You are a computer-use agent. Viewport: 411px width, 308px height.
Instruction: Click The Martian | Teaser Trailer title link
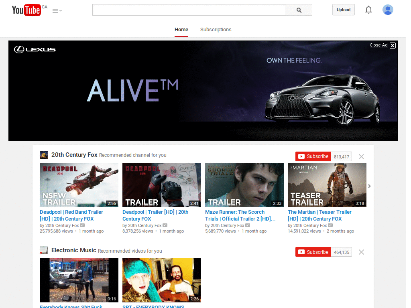coord(319,215)
